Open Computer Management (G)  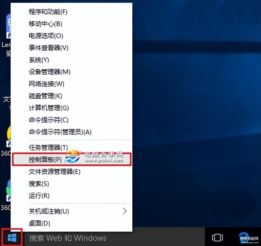tap(72, 108)
